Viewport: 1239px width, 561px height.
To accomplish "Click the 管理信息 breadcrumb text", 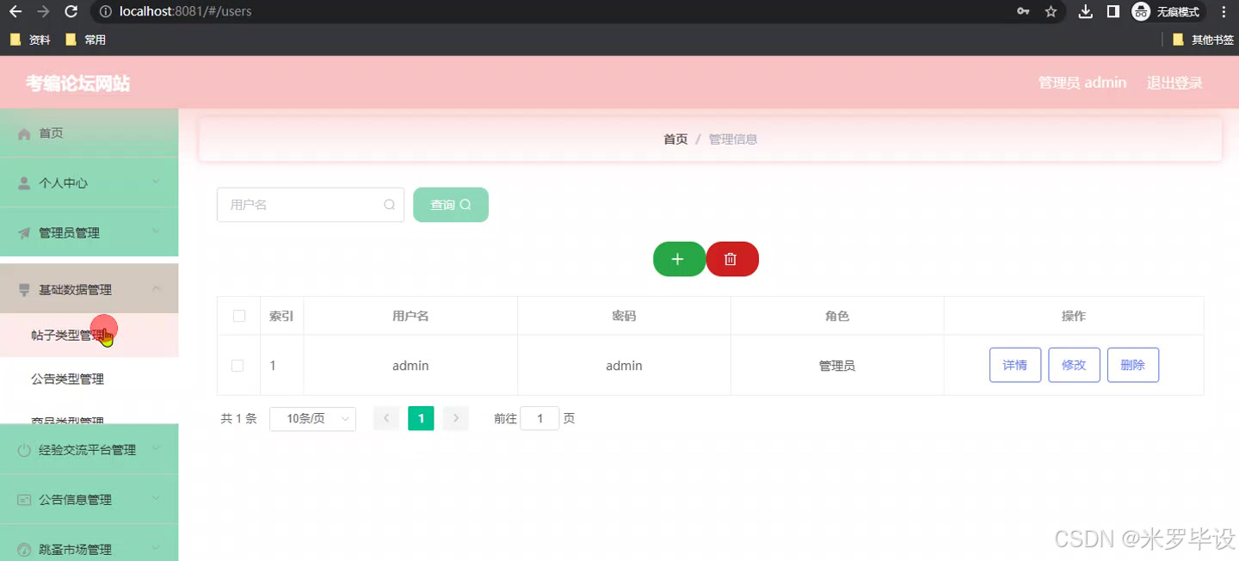I will click(733, 139).
